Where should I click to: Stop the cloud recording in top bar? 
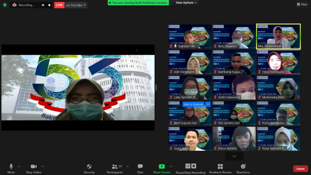coord(50,5)
